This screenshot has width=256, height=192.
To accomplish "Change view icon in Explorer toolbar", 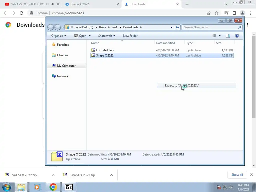I will (x=214, y=36).
